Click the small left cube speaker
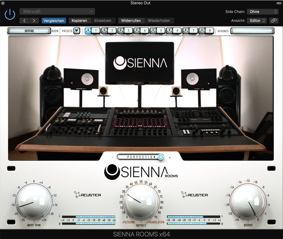This screenshot has width=283, height=239. 103,91
